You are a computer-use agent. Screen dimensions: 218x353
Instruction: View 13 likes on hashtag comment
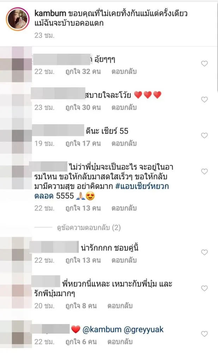[x=83, y=208]
